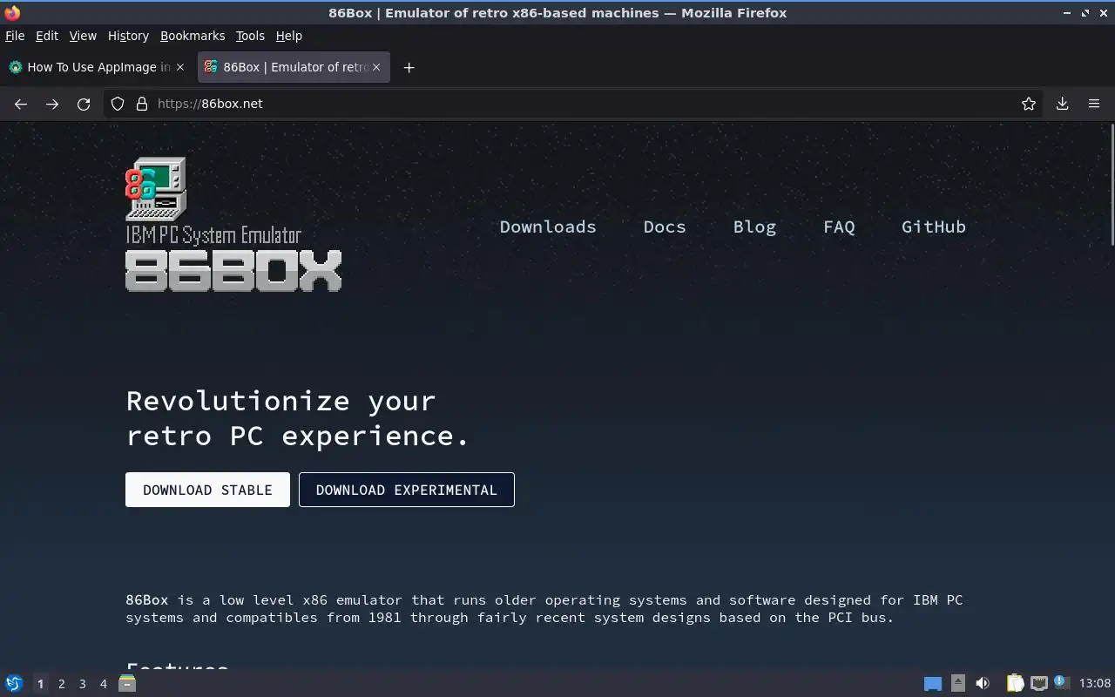The width and height of the screenshot is (1115, 697).
Task: Open the clipboard manager tray icon
Action: (1015, 683)
